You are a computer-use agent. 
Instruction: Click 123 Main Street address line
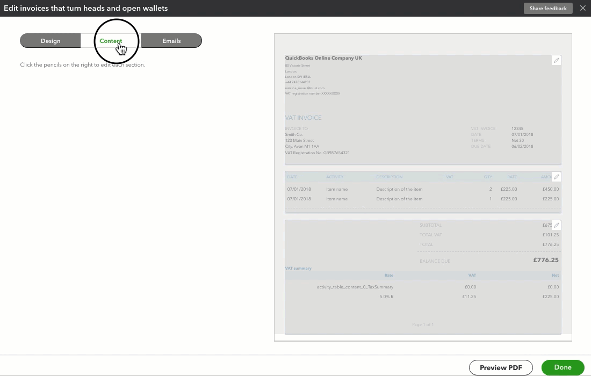coord(299,140)
